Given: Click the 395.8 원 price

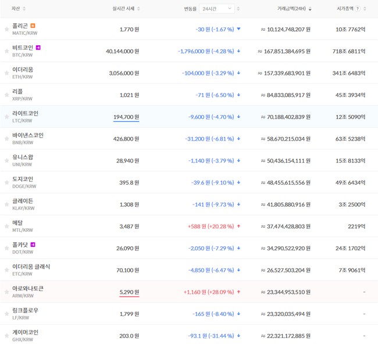Looking at the screenshot, I should (129, 183).
